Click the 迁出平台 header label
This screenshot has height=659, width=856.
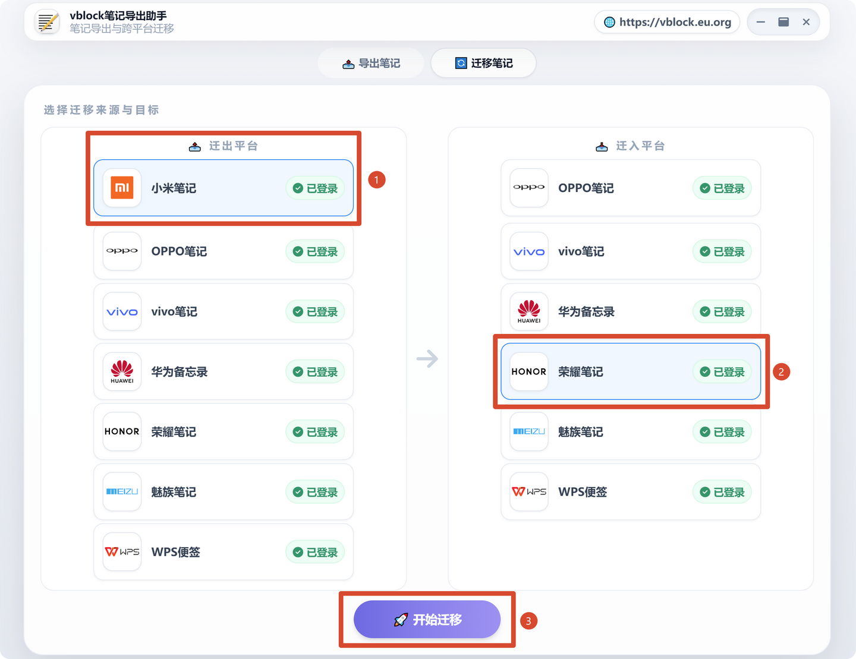click(233, 146)
